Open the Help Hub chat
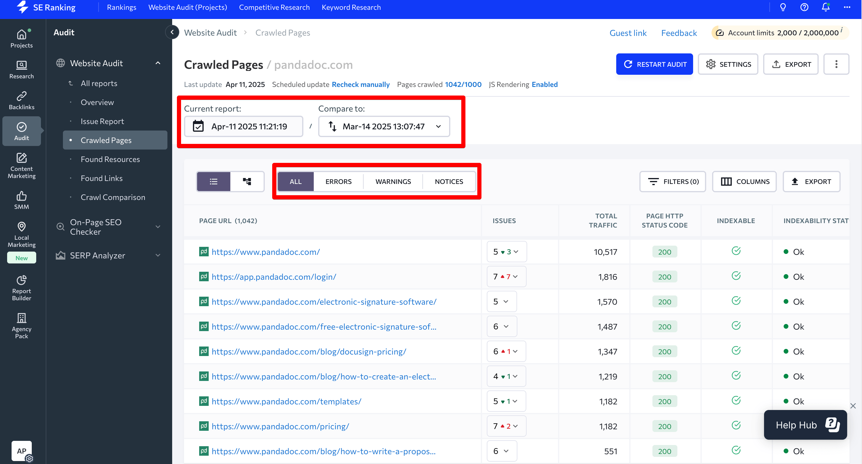Image resolution: width=862 pixels, height=464 pixels. coord(805,425)
